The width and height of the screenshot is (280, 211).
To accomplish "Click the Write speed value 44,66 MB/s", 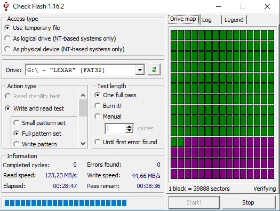I will tap(146, 176).
